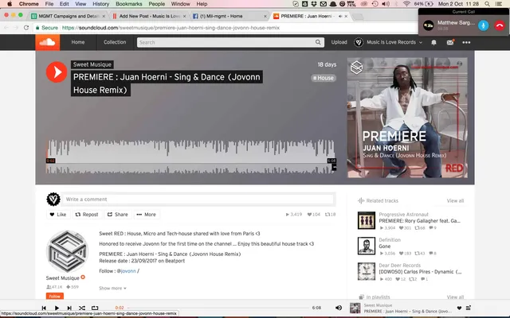Mute microphone in the current call popup

tap(484, 25)
